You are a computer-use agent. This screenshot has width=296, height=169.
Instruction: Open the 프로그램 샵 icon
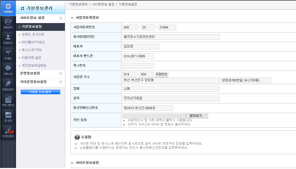(x=8, y=101)
